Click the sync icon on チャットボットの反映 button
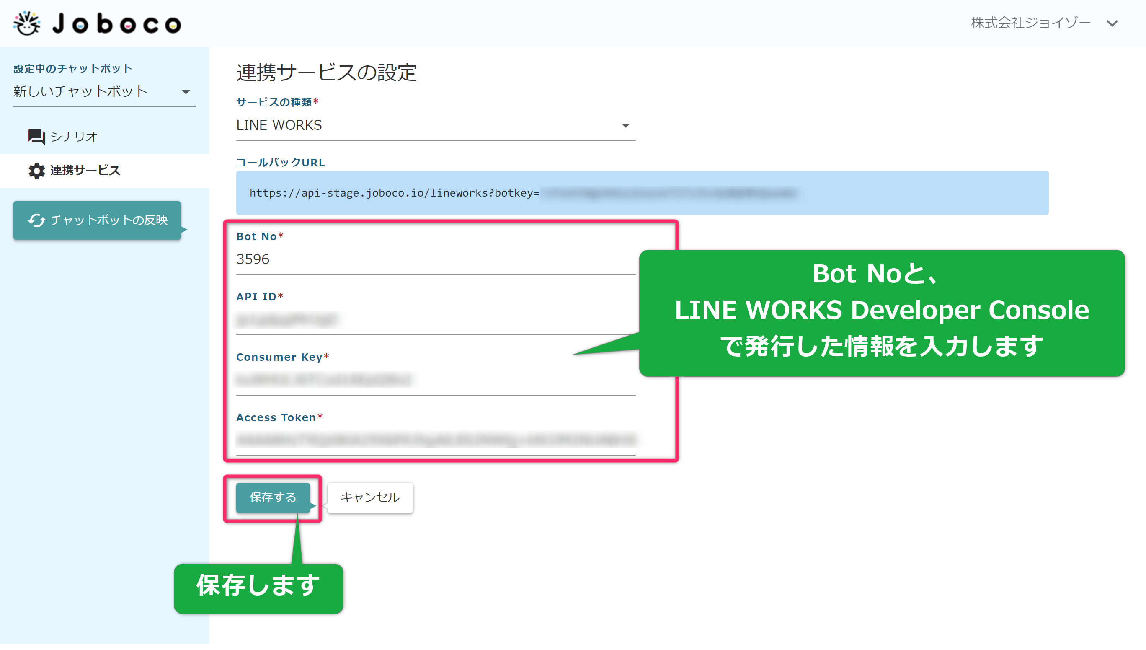 [x=36, y=220]
